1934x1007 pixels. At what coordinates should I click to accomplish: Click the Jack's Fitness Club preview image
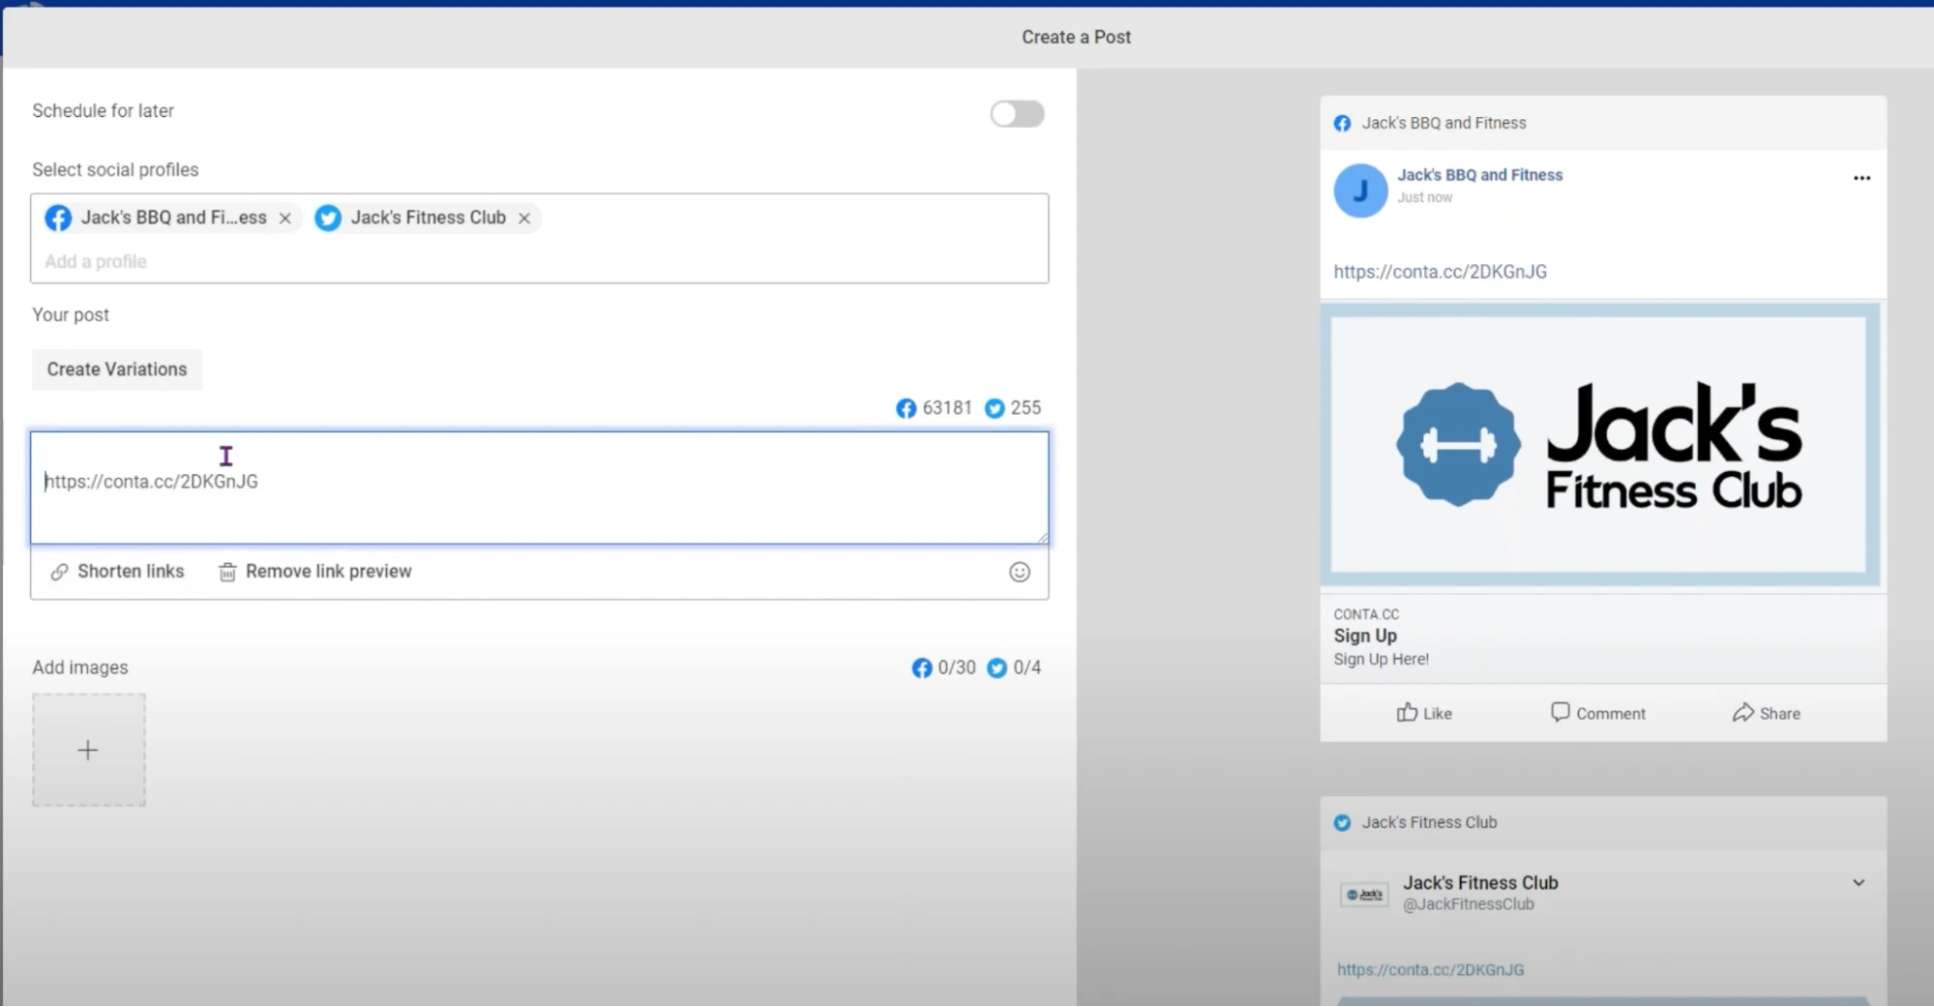click(1599, 445)
